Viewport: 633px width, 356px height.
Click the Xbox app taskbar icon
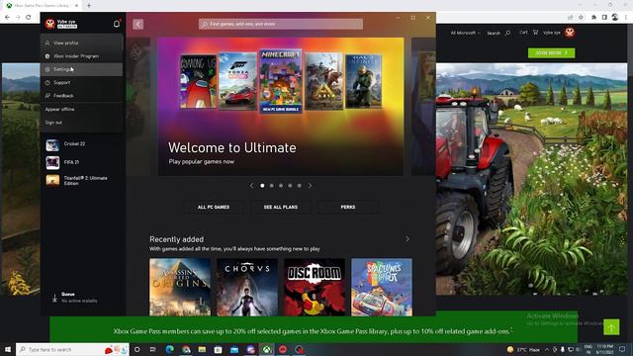[x=267, y=349]
